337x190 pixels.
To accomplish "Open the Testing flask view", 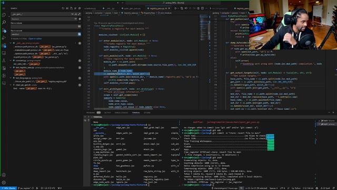I will pos(4,61).
